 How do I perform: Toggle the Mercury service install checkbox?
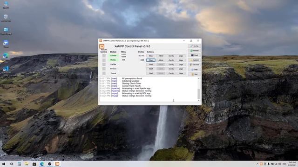[104, 69]
